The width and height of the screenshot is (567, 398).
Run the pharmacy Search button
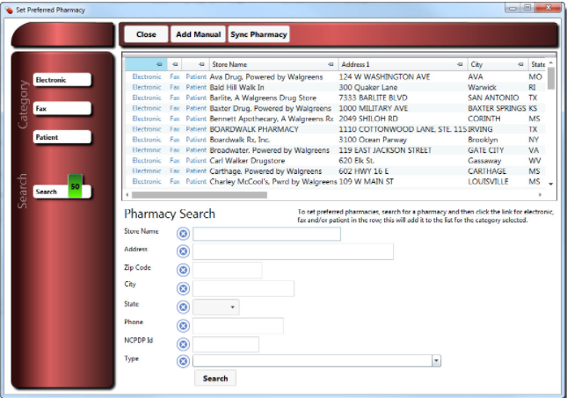tap(215, 378)
